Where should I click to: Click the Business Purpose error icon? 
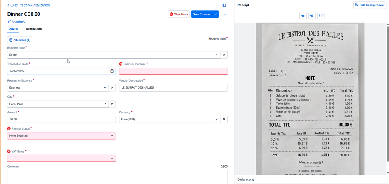point(121,64)
